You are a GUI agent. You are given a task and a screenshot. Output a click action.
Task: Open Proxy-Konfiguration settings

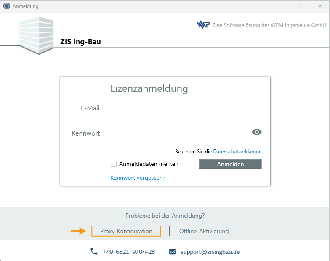click(126, 231)
